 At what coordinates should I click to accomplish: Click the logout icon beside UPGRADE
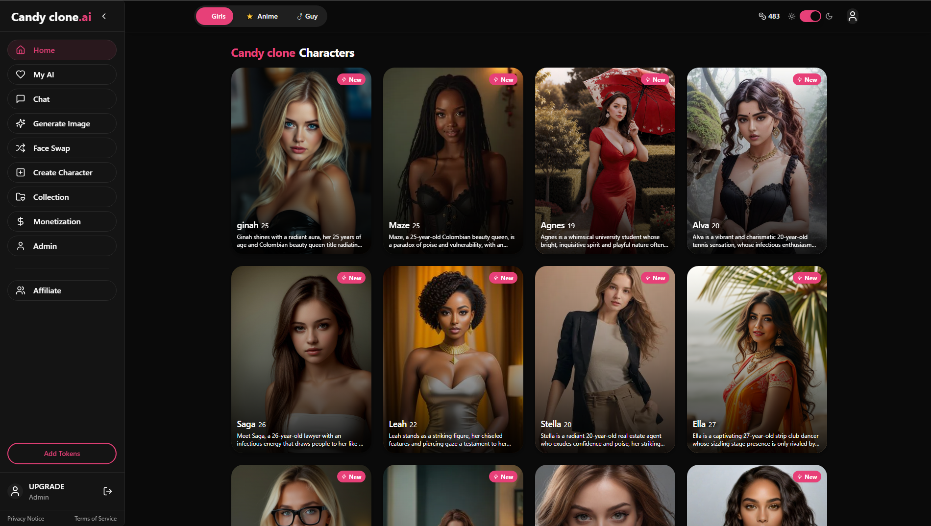(108, 491)
